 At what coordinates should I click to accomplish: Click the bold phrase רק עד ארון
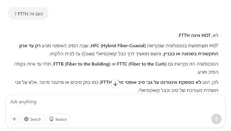30,46
